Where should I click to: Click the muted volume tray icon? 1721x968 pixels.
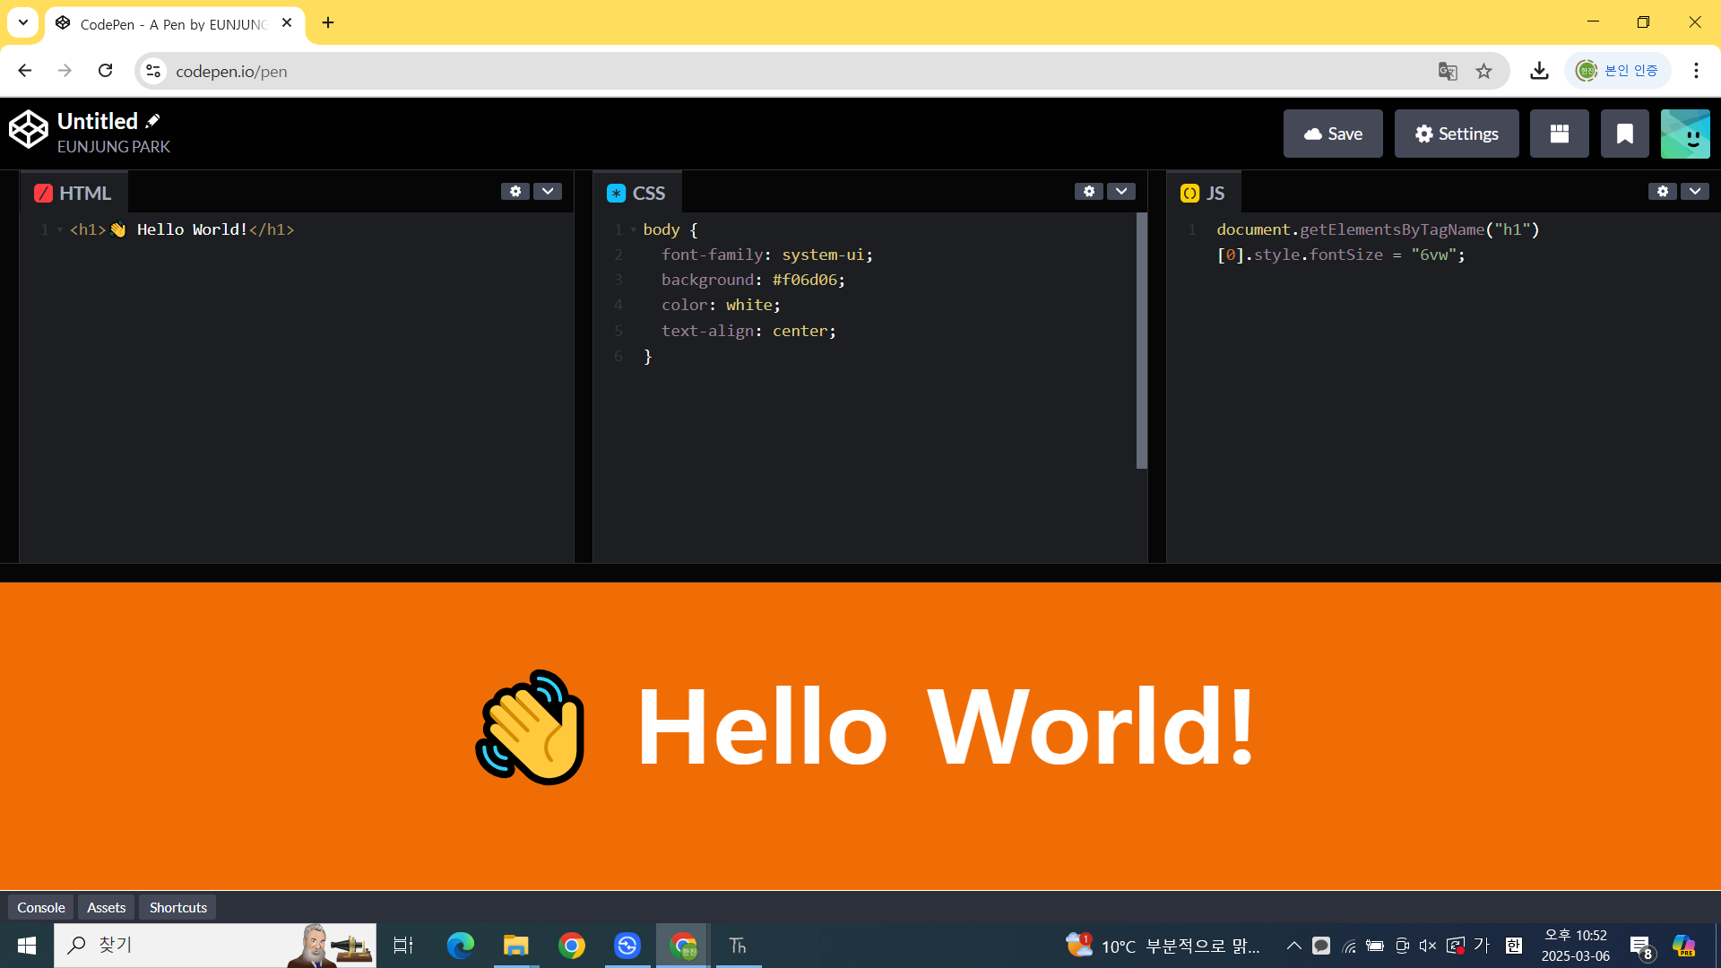click(1428, 946)
